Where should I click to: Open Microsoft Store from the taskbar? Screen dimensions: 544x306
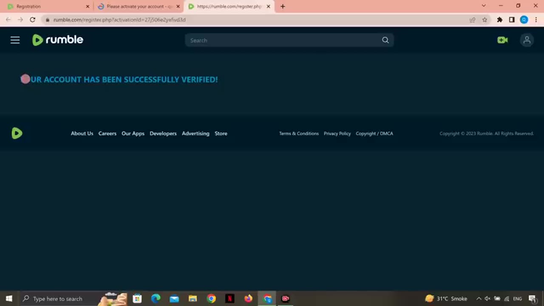[x=137, y=299]
